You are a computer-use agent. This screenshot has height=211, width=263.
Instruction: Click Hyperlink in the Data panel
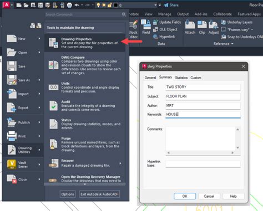click(x=164, y=37)
